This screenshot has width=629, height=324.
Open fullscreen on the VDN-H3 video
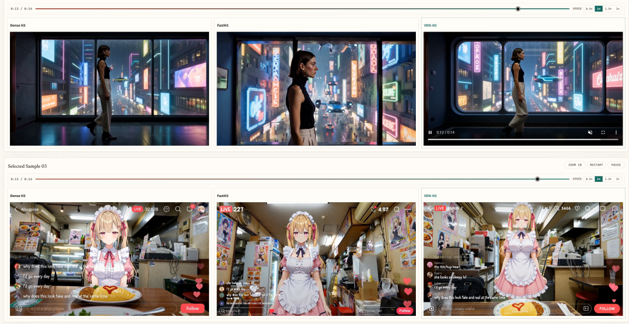click(603, 132)
